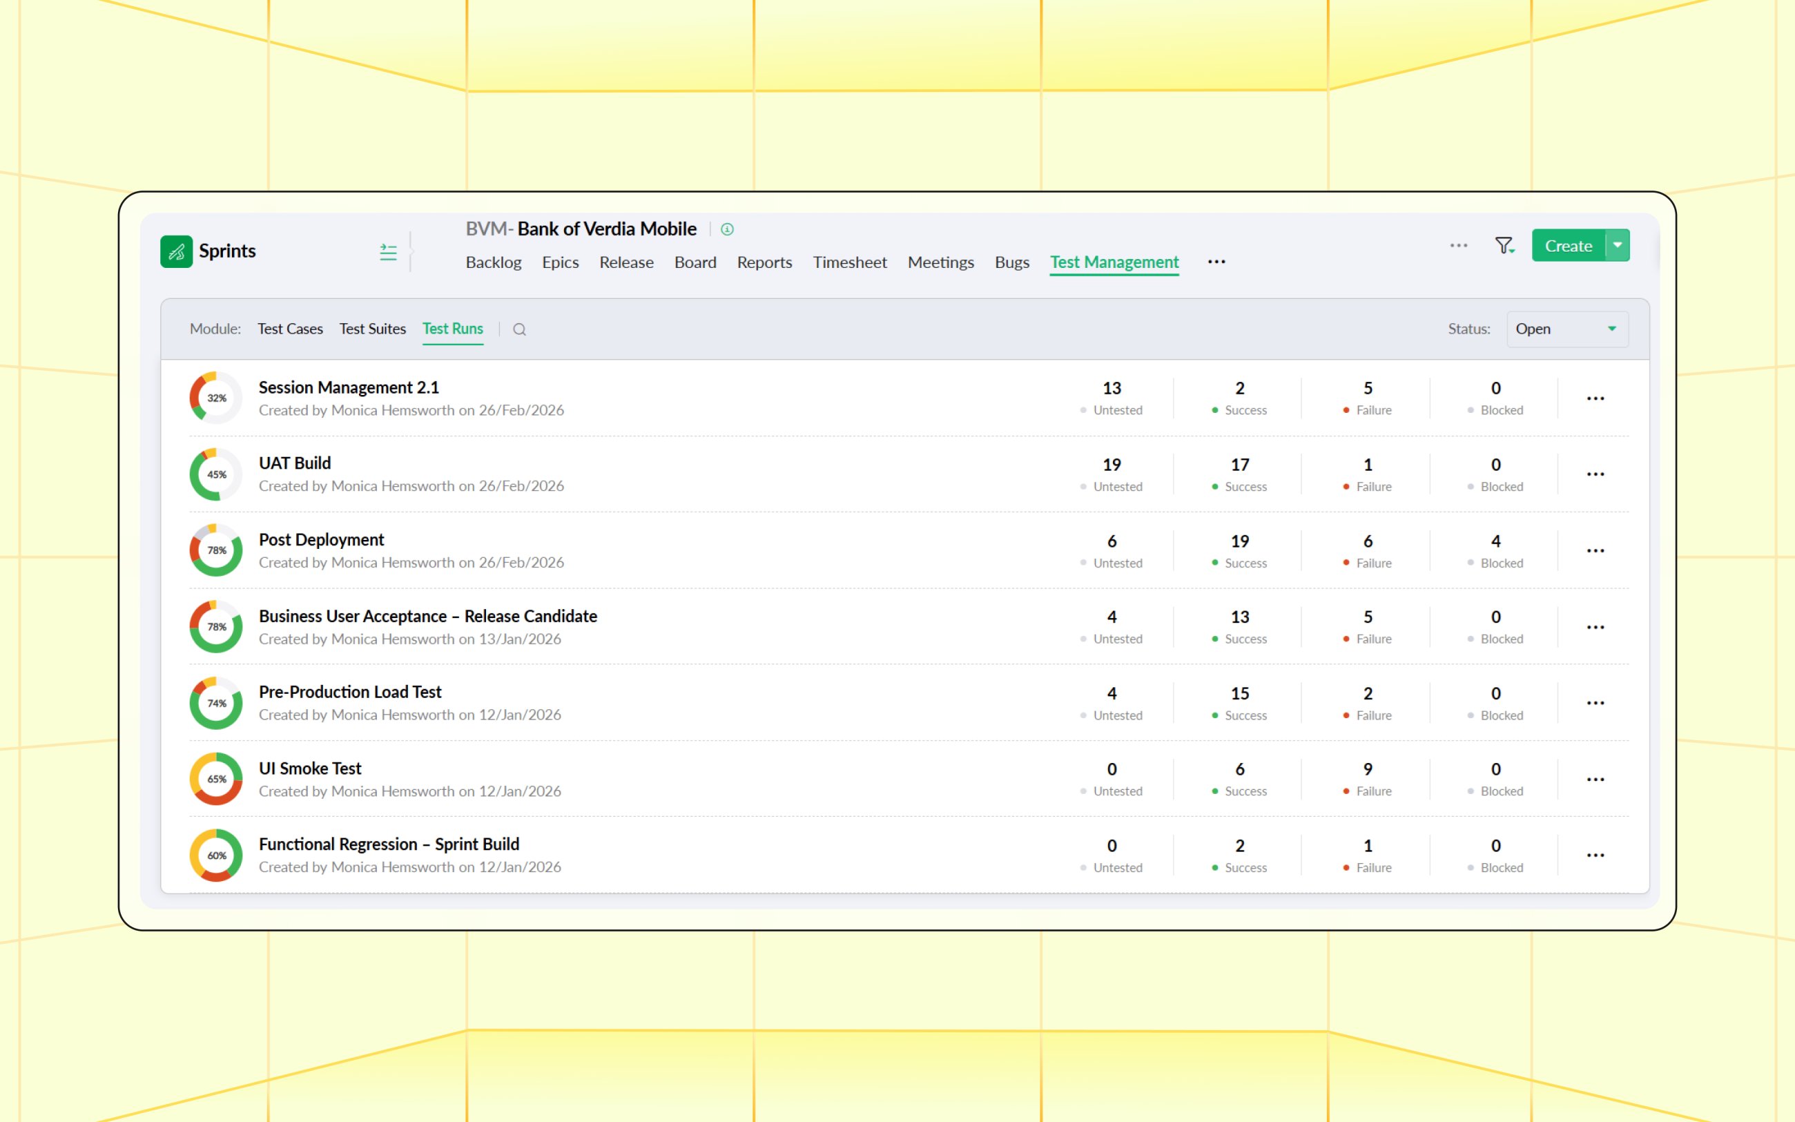Viewport: 1795px width, 1122px height.
Task: Open options menu for Session Management 2.1 run
Action: [1595, 398]
